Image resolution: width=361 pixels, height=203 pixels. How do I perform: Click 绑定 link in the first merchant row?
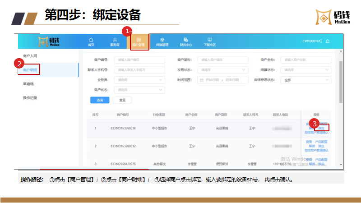pyautogui.click(x=321, y=128)
